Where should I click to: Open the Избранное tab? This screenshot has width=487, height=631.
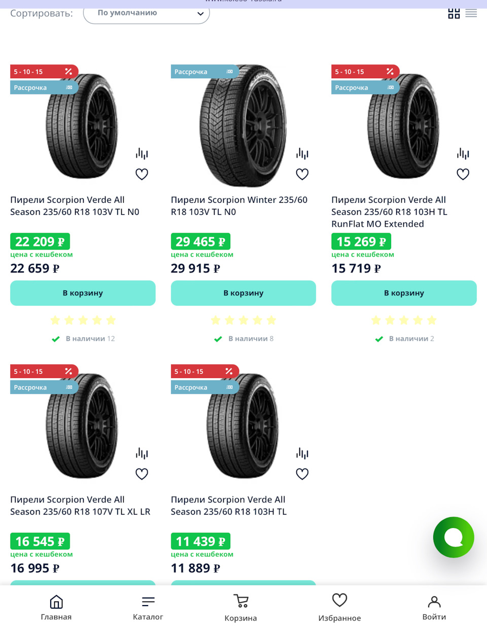pos(339,608)
